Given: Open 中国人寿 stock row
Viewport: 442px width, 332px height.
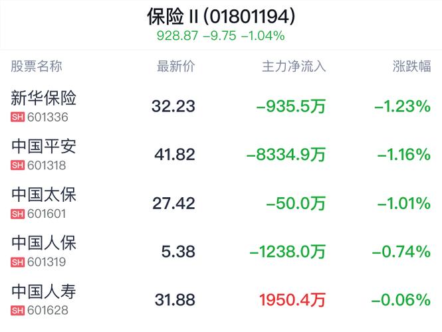Looking at the screenshot, I should click(x=221, y=299).
